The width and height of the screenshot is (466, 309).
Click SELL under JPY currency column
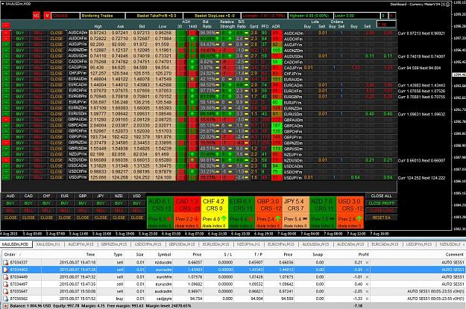[x=101, y=211]
